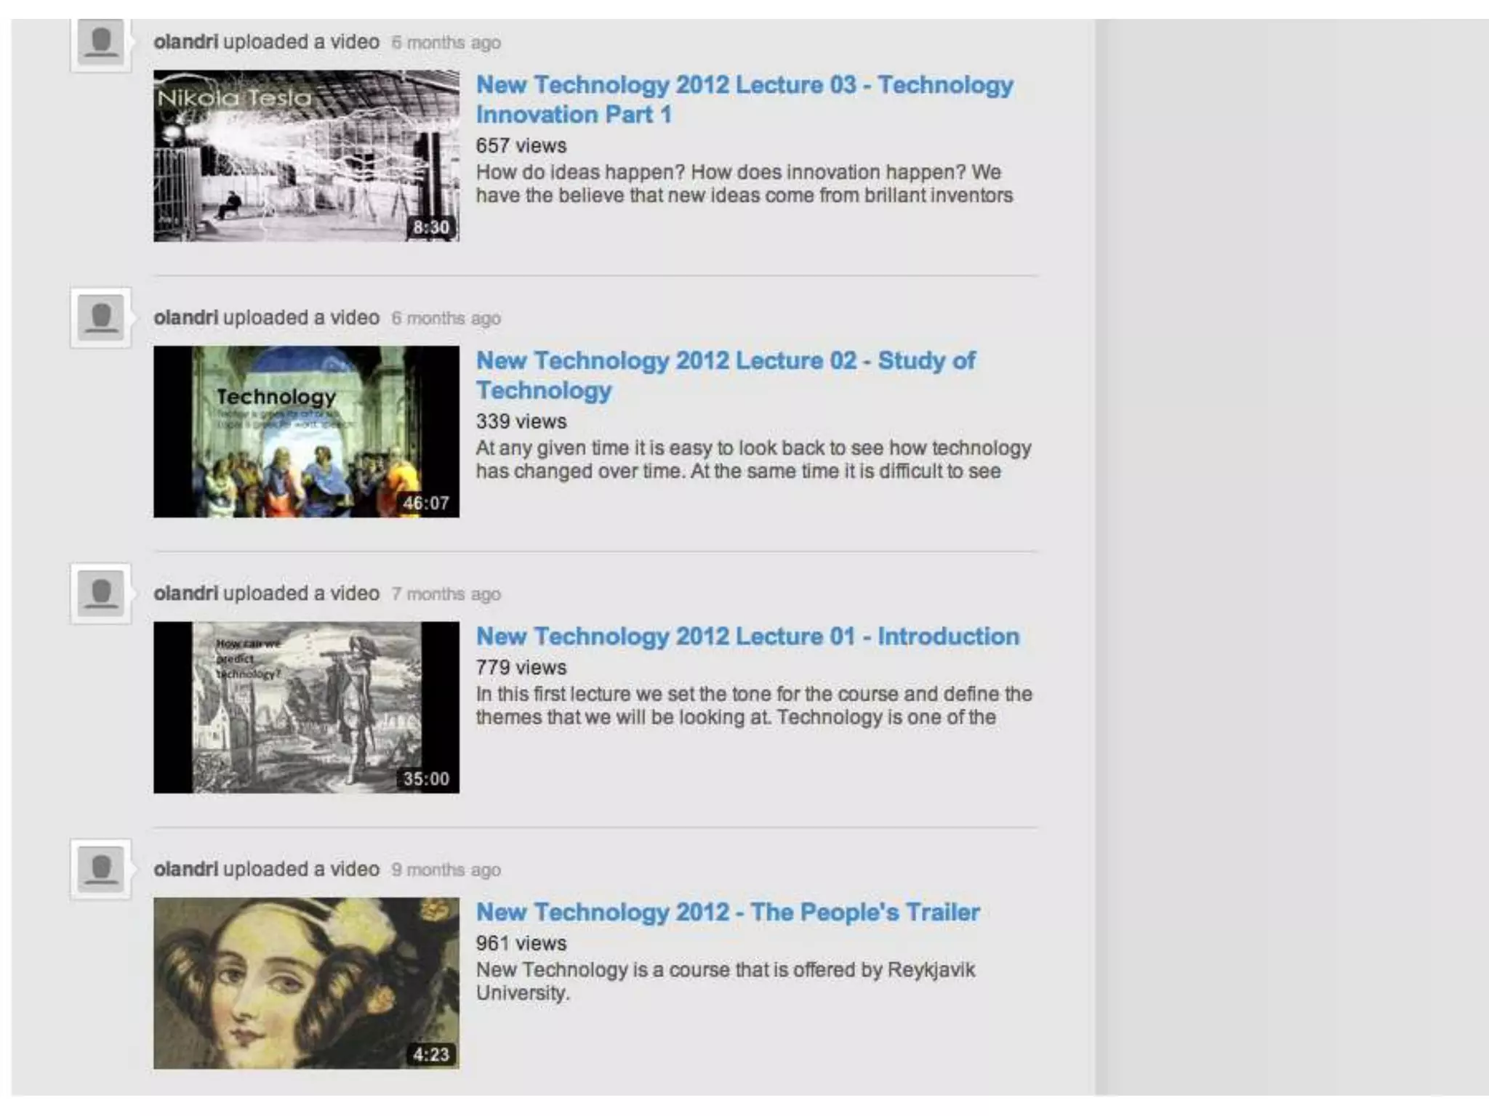Image resolution: width=1489 pixels, height=1116 pixels.
Task: Click avatar icon beside Lecture 03 upload
Action: click(101, 44)
